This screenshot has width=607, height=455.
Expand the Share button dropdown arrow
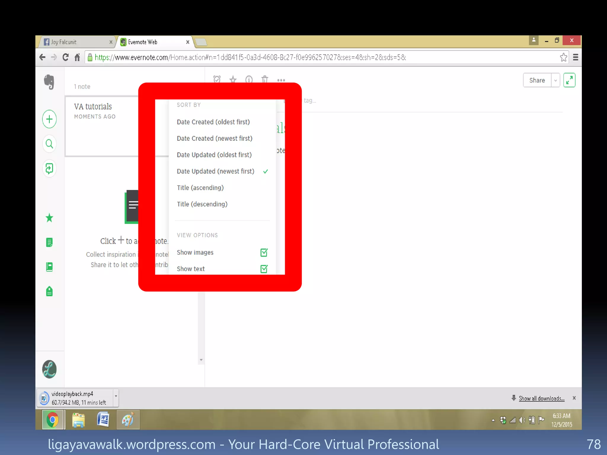tap(555, 80)
